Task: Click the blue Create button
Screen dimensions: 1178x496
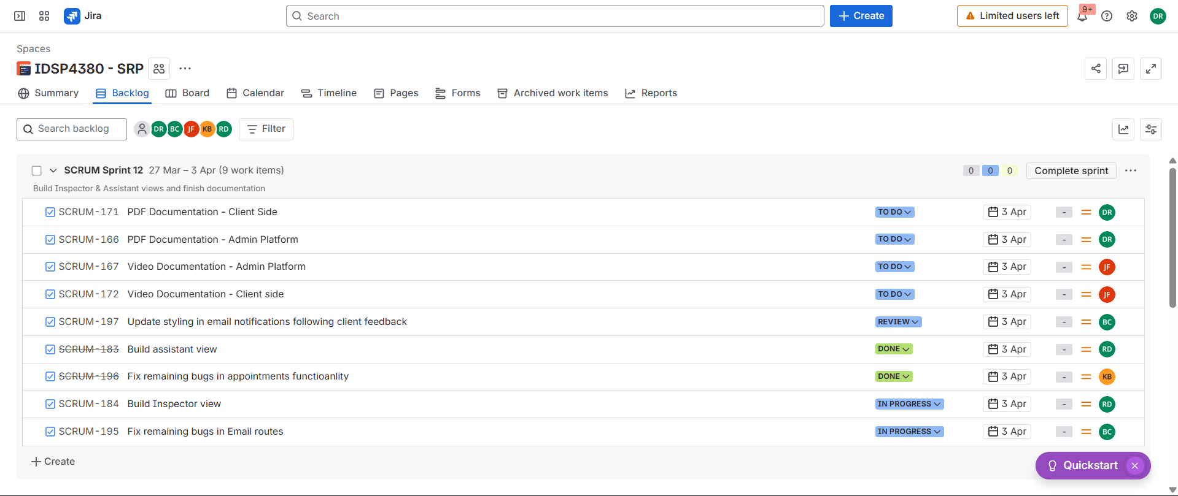Action: 861,16
